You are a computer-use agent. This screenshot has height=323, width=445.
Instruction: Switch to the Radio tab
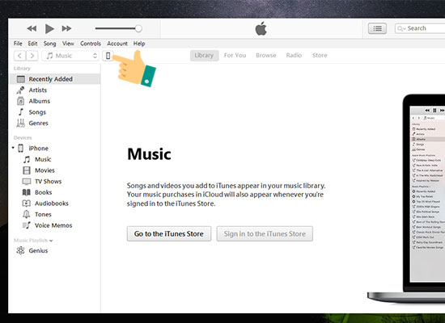[x=294, y=55]
